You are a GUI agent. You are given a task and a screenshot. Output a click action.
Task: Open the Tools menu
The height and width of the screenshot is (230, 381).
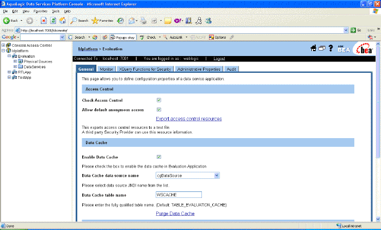point(56,11)
